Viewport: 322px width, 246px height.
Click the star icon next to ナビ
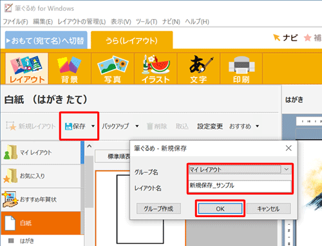tap(308, 38)
